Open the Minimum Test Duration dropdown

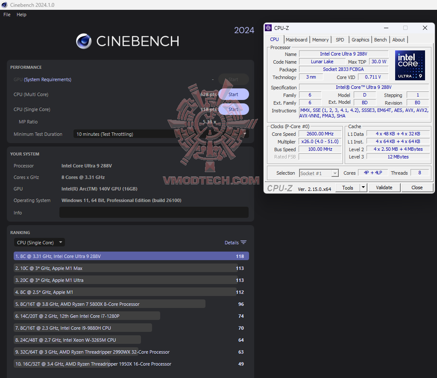click(161, 134)
